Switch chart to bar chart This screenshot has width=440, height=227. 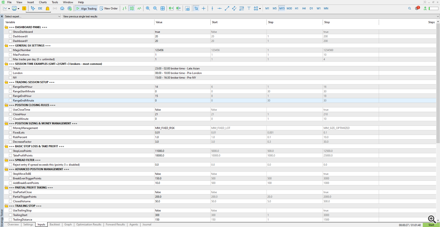point(125,9)
